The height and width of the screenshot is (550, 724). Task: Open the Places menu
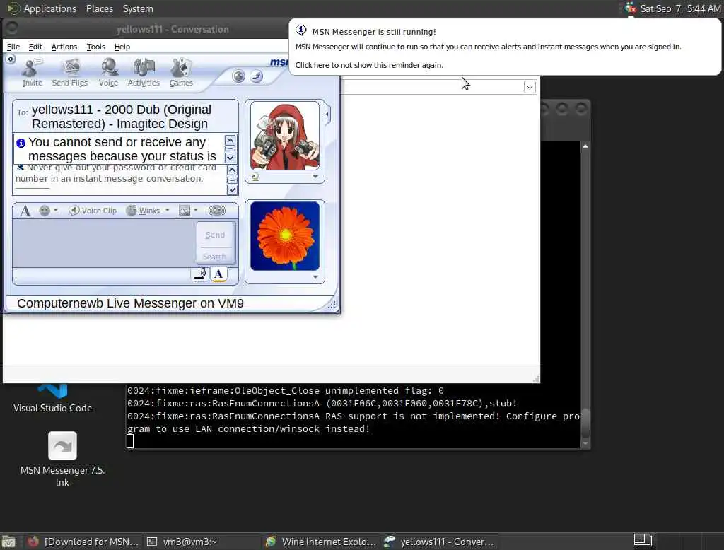pyautogui.click(x=100, y=8)
